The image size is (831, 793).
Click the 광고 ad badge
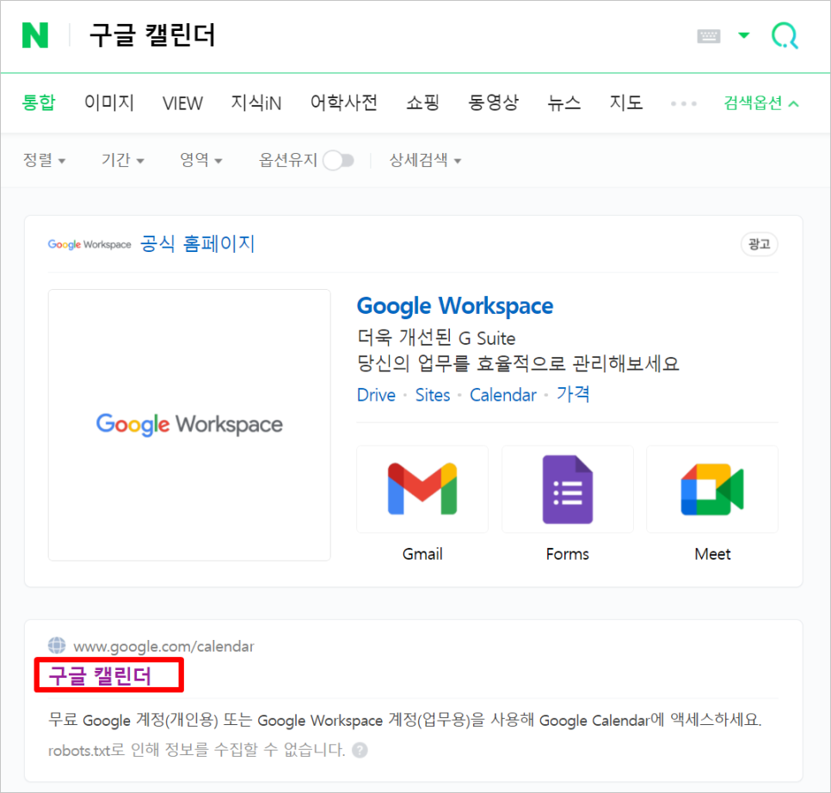click(x=759, y=244)
